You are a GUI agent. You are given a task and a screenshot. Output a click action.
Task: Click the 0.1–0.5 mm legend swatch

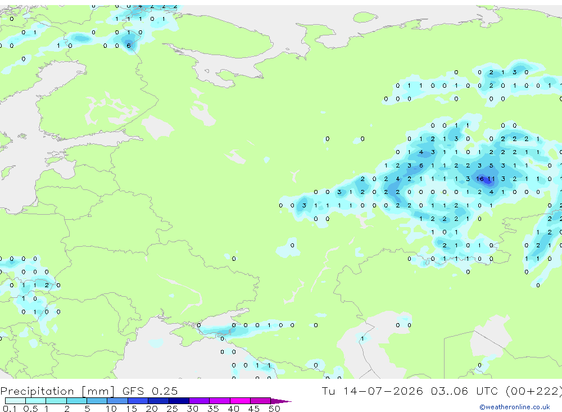coord(15,401)
